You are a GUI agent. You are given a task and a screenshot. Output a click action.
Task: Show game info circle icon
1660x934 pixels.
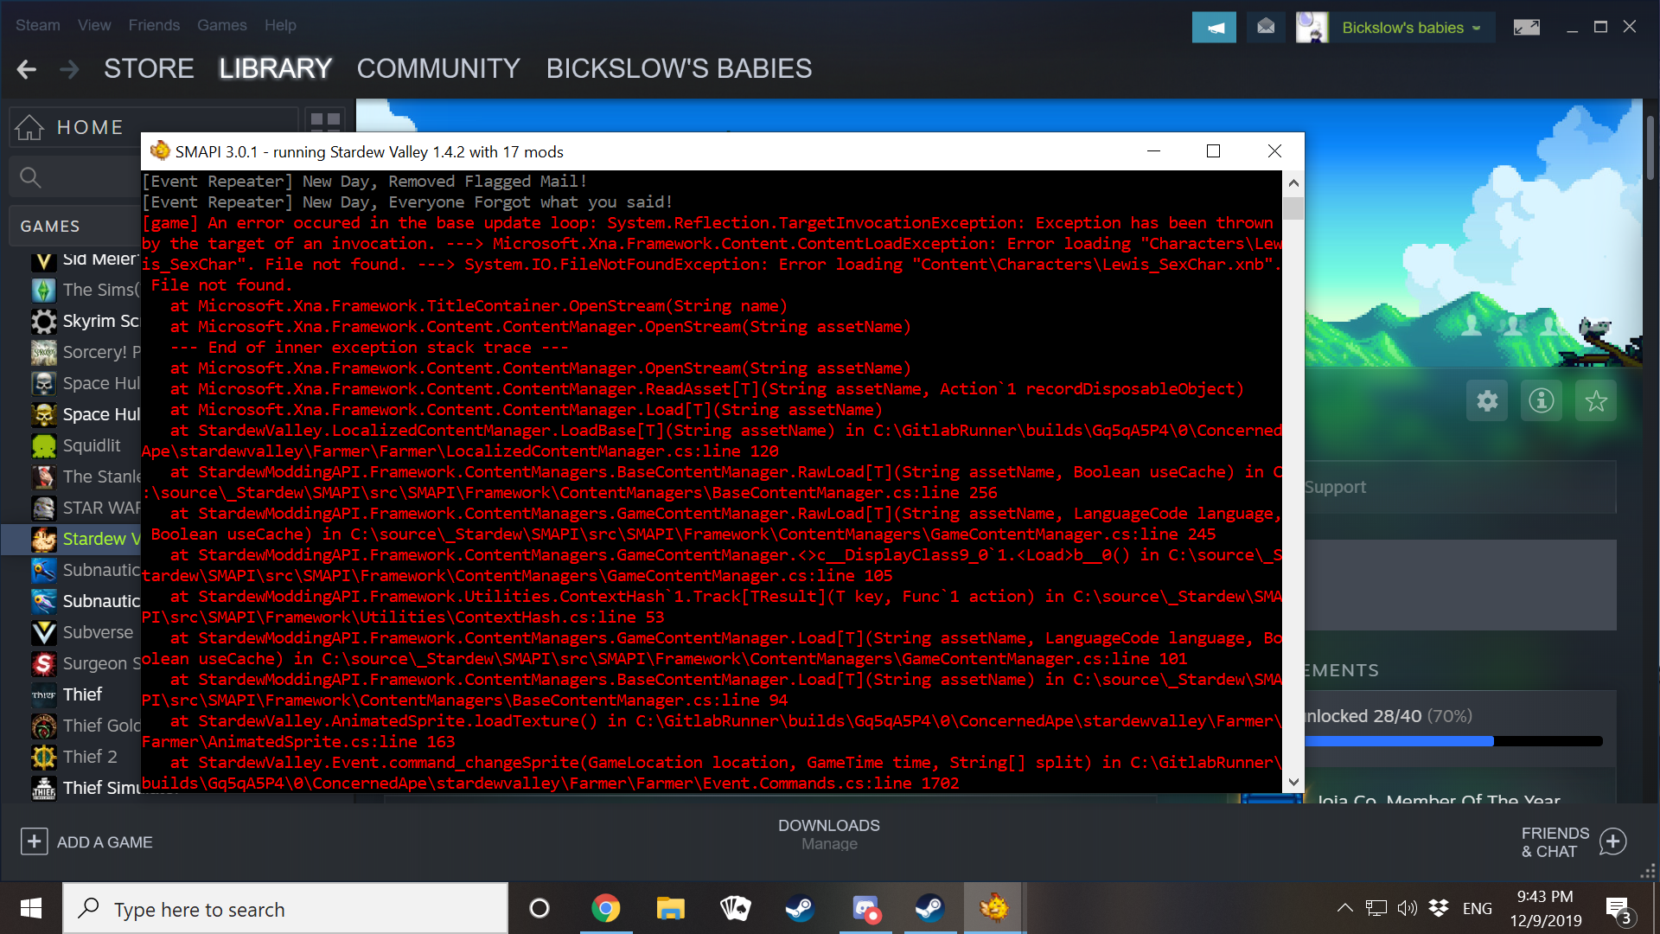[x=1542, y=400]
